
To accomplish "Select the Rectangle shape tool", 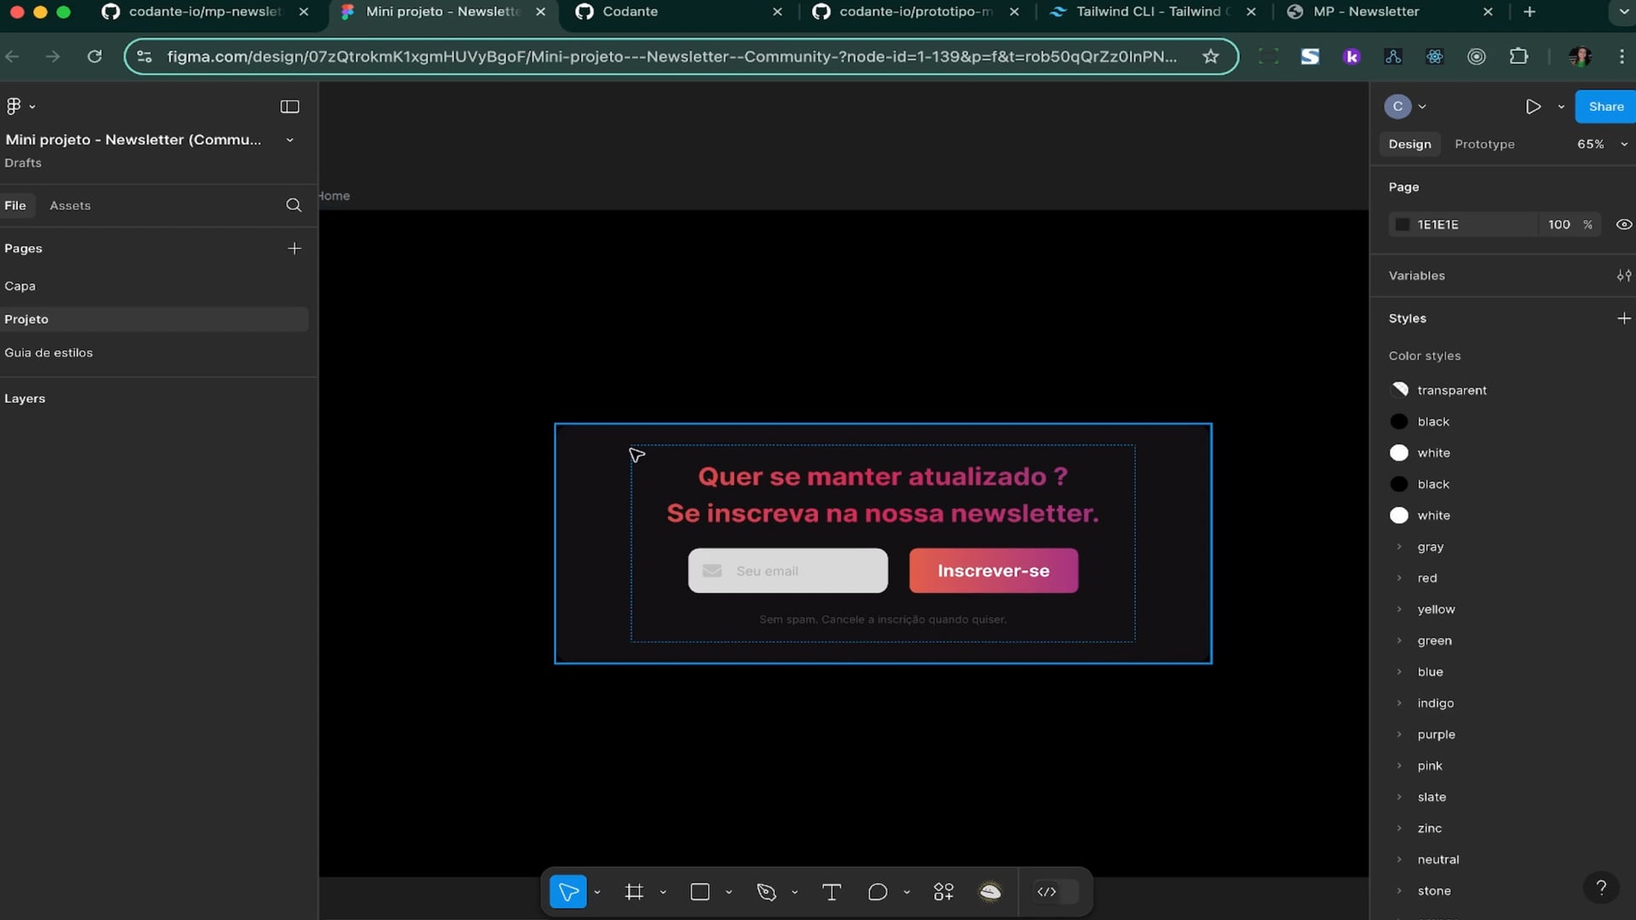I will click(700, 892).
